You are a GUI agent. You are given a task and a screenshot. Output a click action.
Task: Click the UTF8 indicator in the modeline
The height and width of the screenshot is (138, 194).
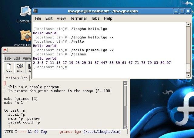(9, 132)
